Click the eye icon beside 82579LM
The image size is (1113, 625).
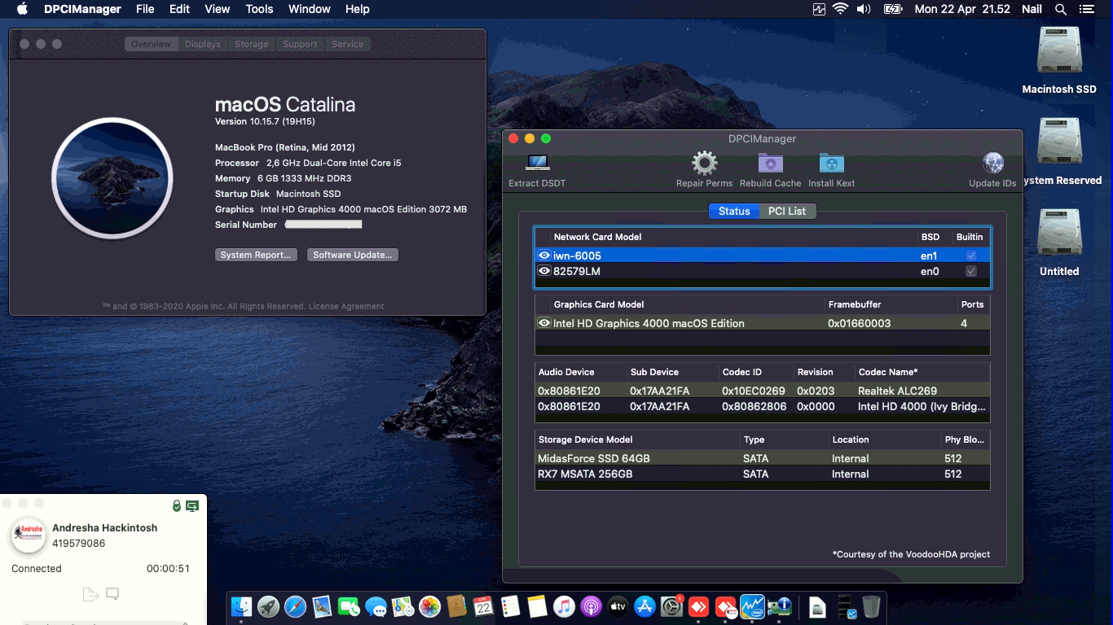[x=544, y=271]
